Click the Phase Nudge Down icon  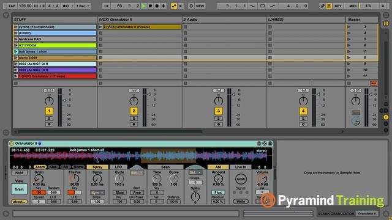coord(36,6)
